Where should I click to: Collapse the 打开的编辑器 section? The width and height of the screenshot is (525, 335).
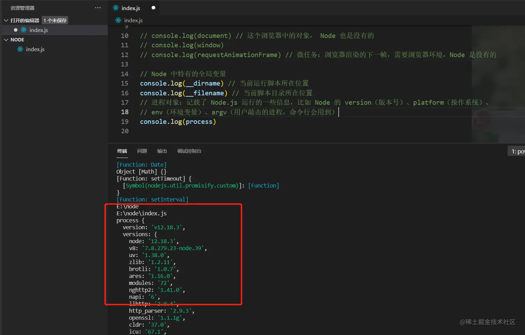click(x=6, y=21)
